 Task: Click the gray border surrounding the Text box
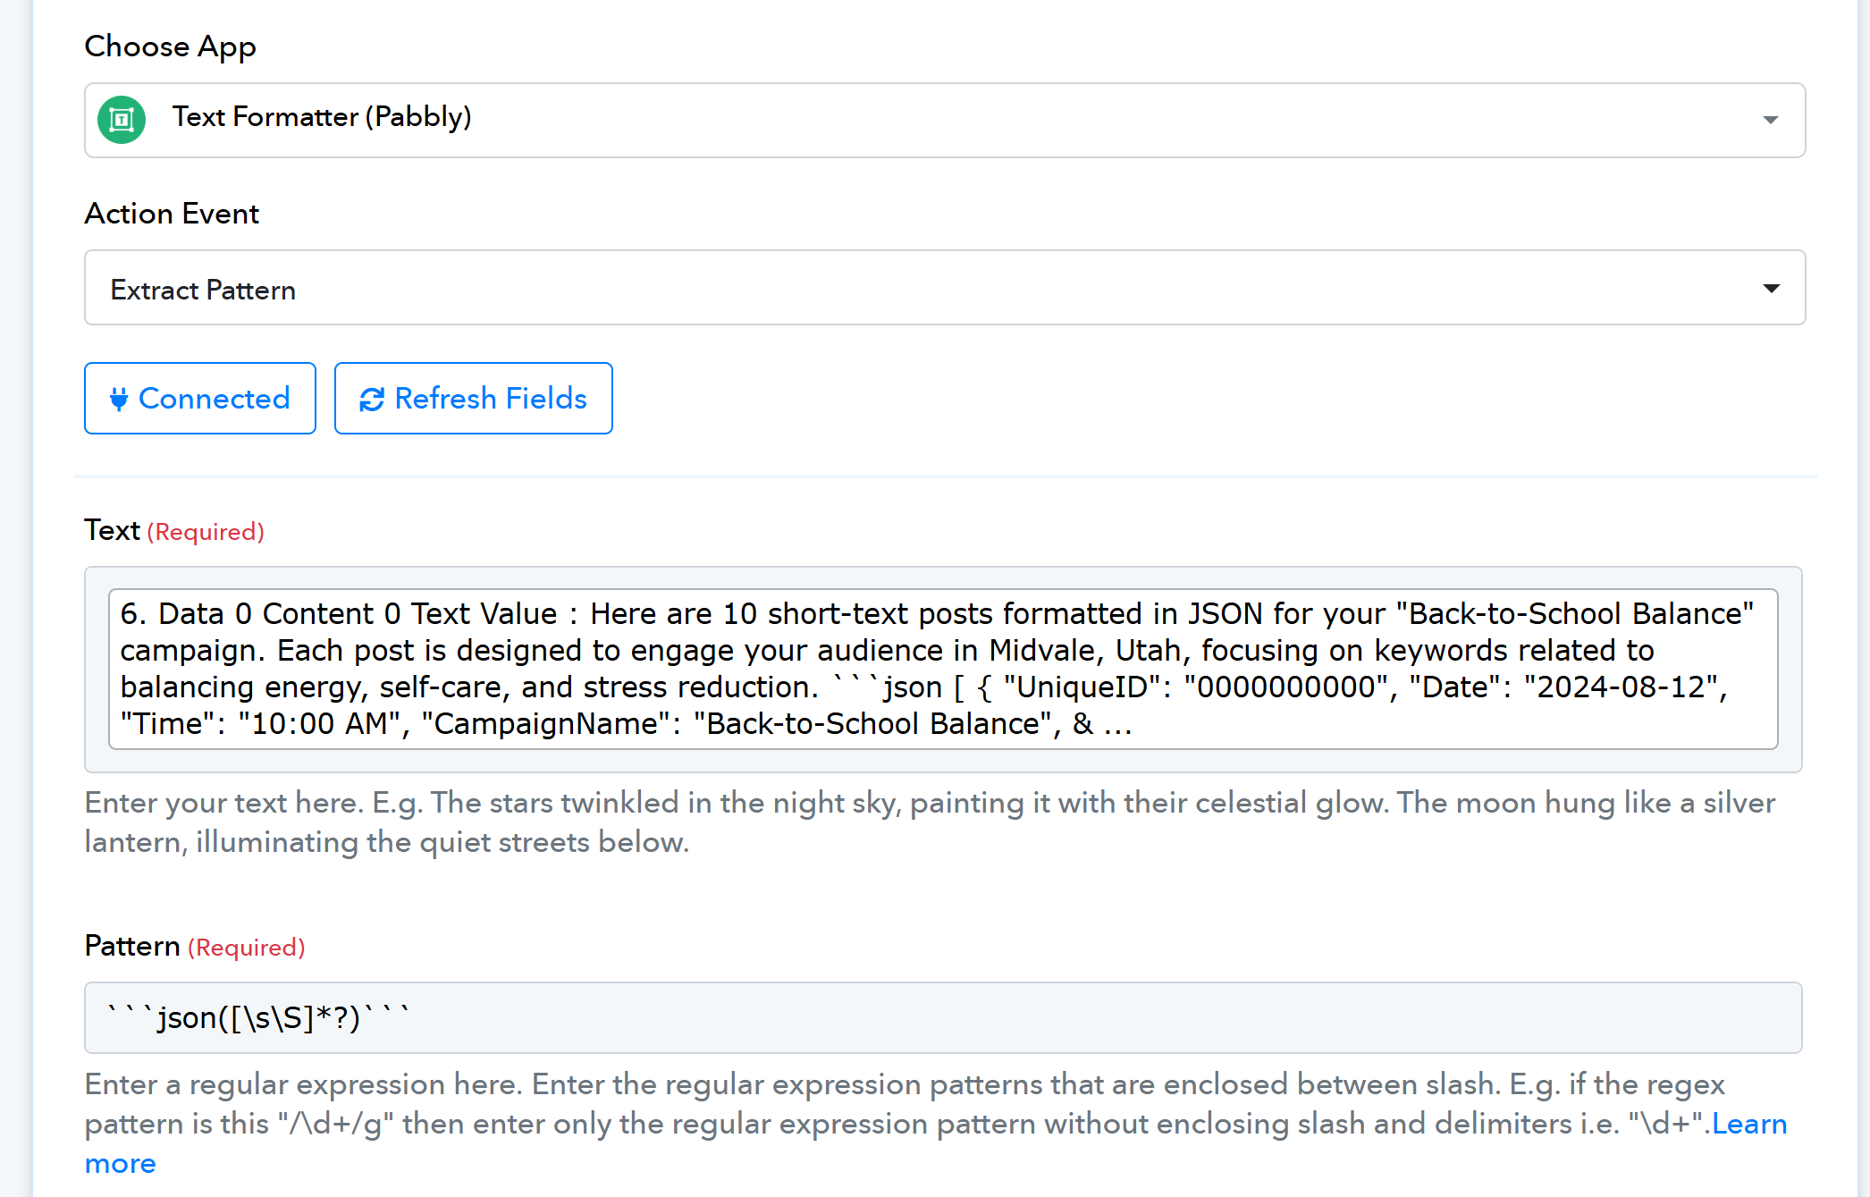click(943, 761)
